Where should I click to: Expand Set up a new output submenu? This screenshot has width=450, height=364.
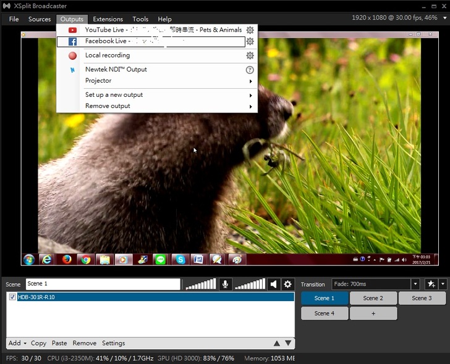point(250,96)
